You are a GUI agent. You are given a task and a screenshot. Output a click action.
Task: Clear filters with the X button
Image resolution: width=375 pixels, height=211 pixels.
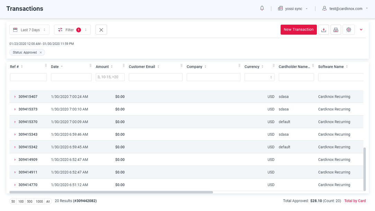click(101, 30)
